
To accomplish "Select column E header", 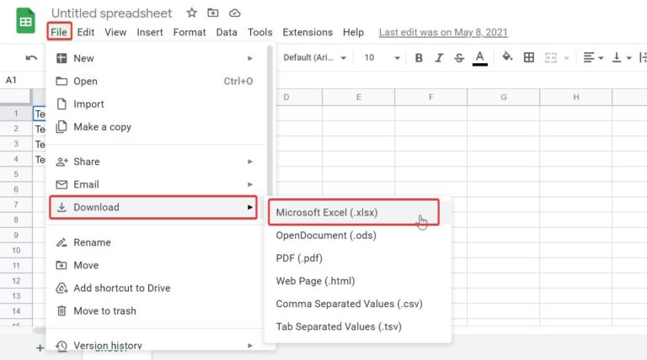I will 358,98.
